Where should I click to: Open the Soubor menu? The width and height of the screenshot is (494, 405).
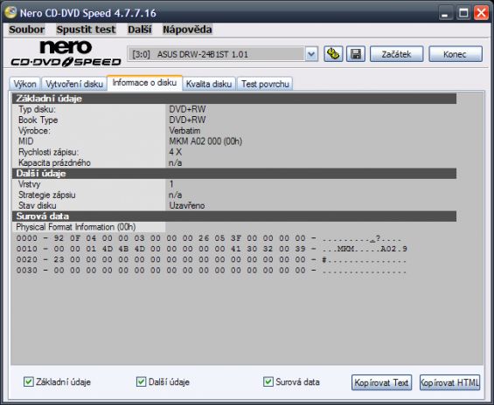(26, 30)
